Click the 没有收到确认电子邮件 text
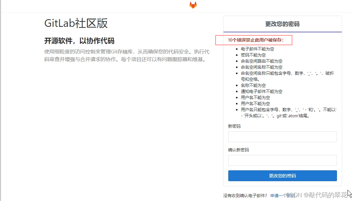352x201 pixels. pos(245,196)
